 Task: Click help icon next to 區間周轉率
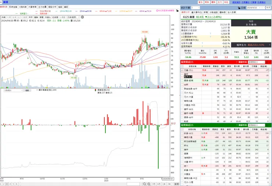tap(202, 46)
